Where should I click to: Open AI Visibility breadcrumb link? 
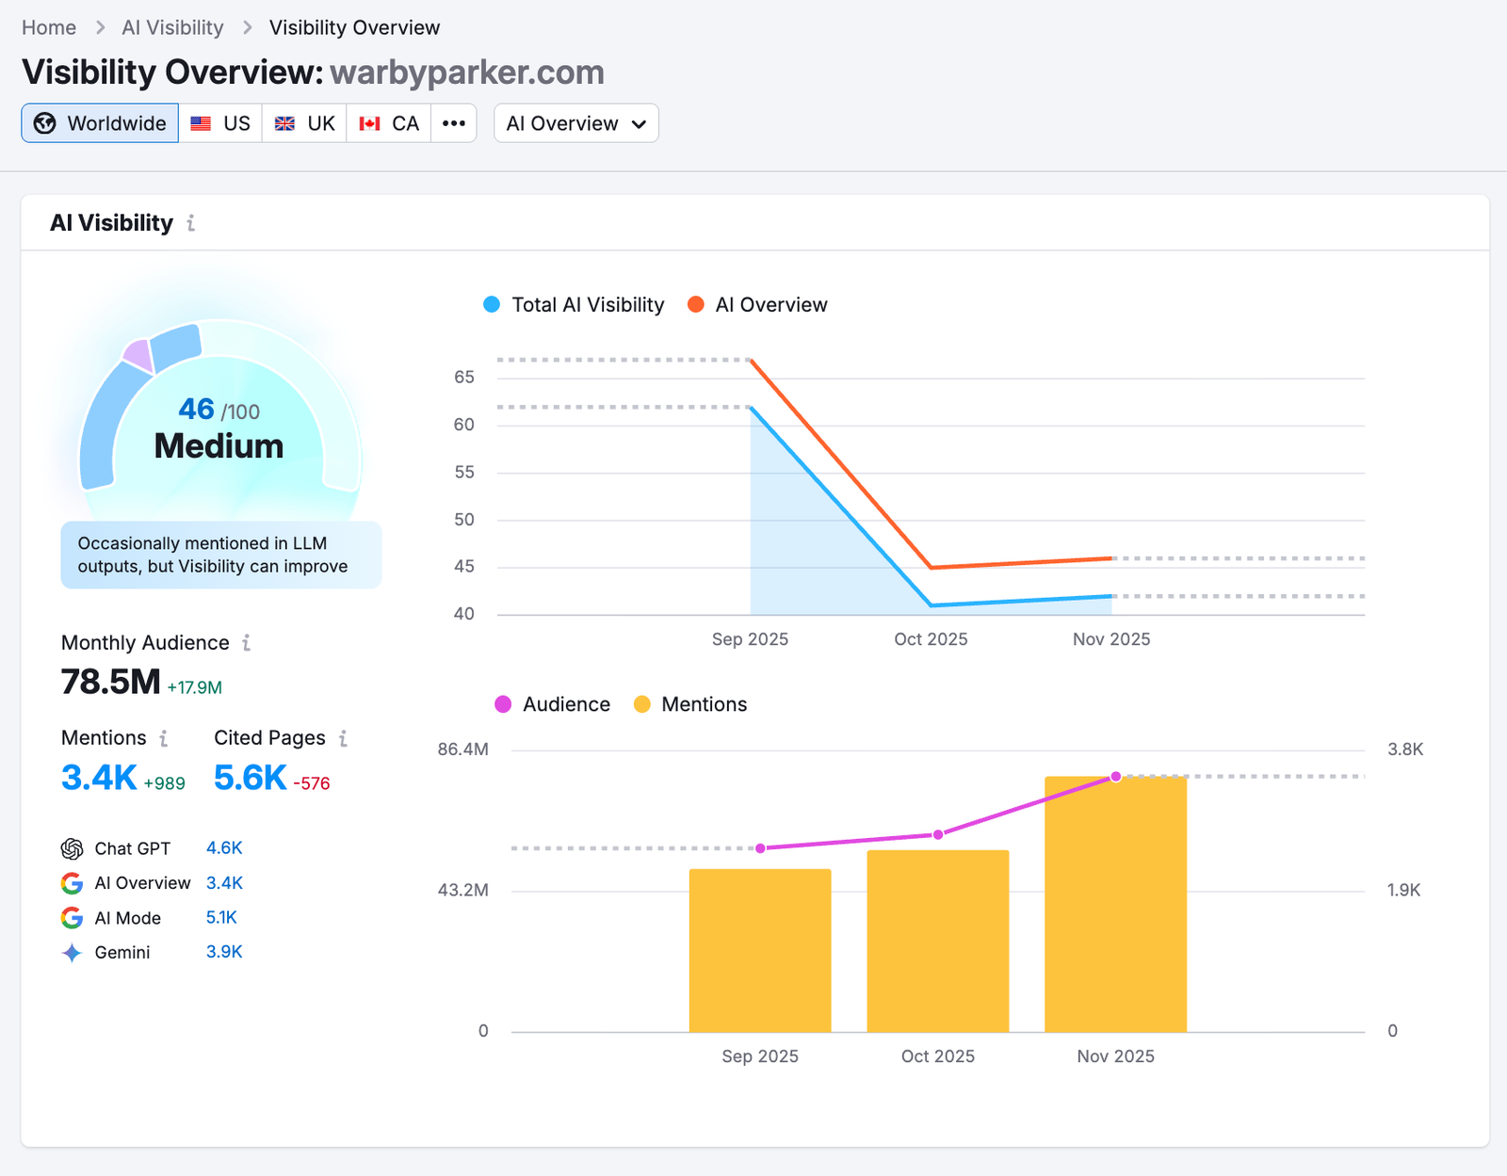coord(172,27)
